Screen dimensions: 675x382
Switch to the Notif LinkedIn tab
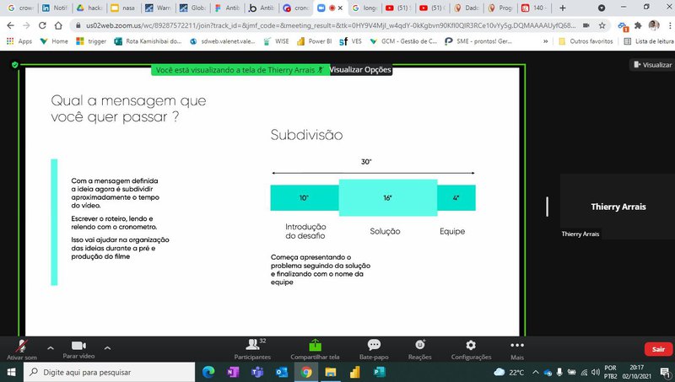point(55,8)
